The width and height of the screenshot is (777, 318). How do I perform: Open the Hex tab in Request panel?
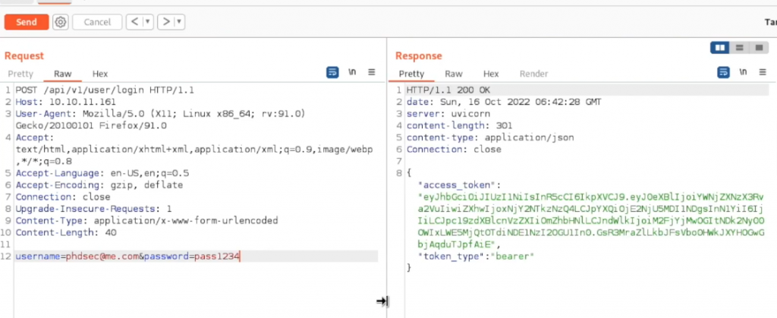(x=100, y=74)
